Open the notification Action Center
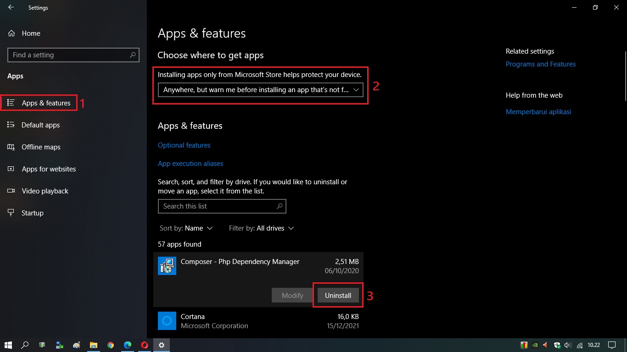 (612, 345)
